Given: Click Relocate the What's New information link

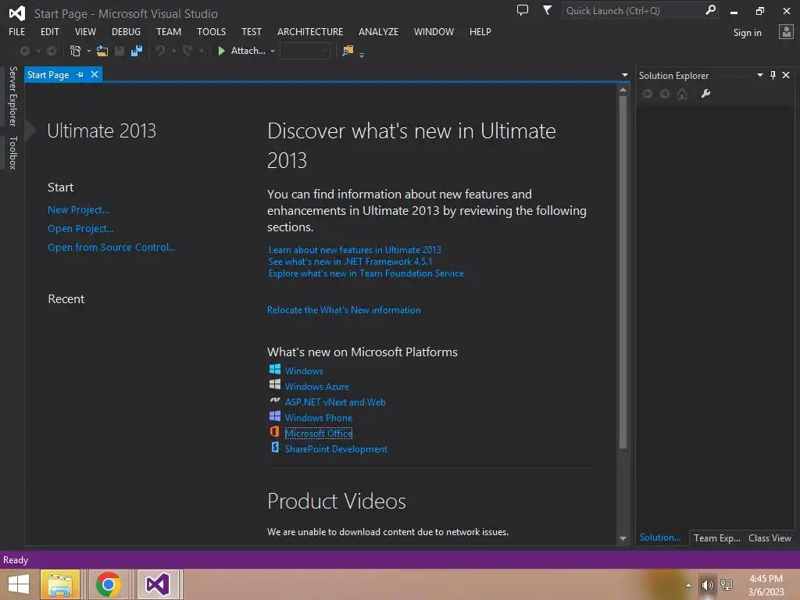Looking at the screenshot, I should [344, 310].
